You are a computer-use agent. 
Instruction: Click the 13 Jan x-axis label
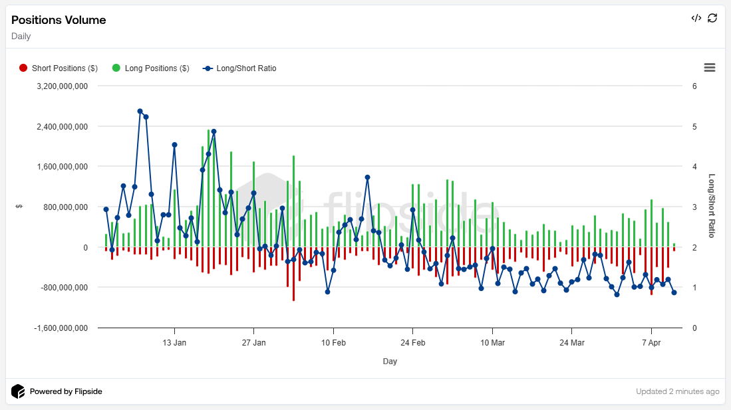click(x=174, y=343)
